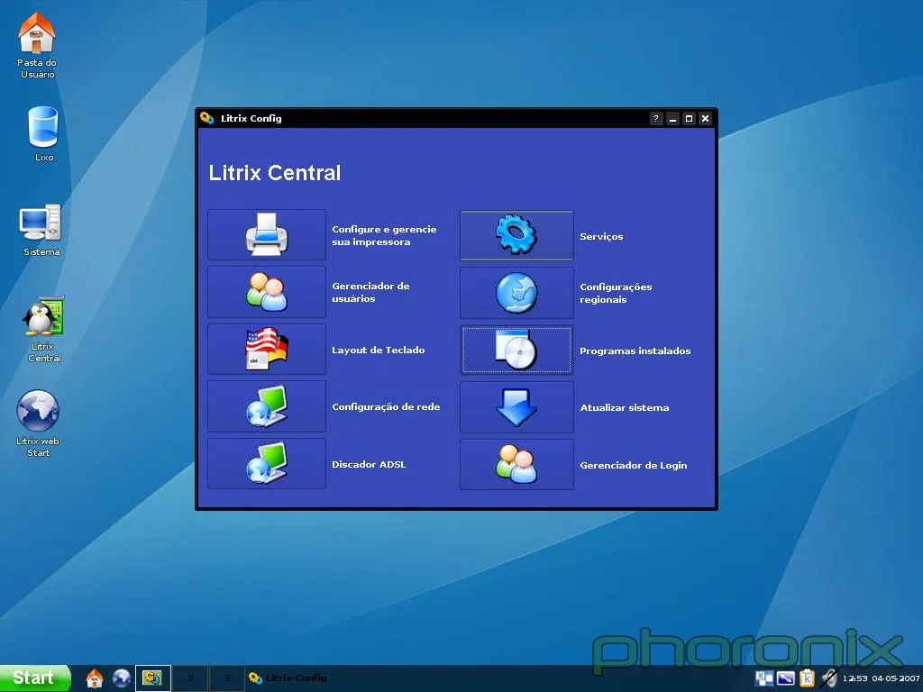Launch the Discador ADSL icon tile
Screen dimensions: 923x692
pos(267,464)
